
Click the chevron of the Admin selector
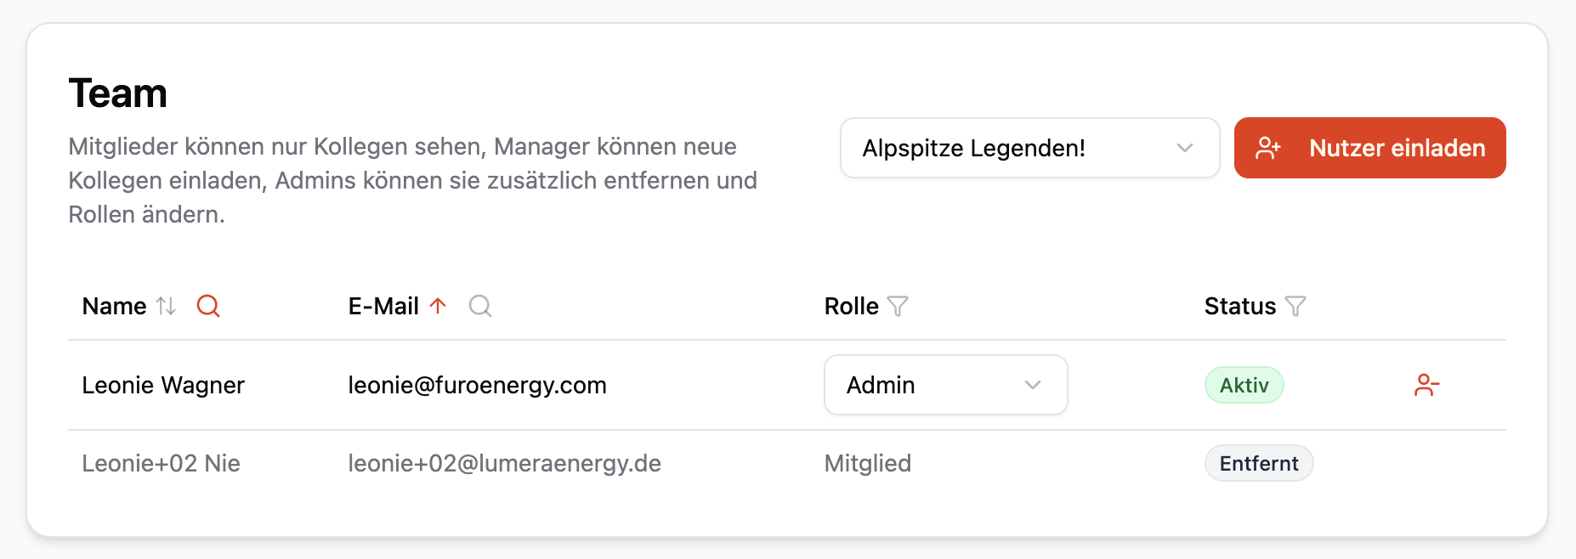coord(1033,385)
